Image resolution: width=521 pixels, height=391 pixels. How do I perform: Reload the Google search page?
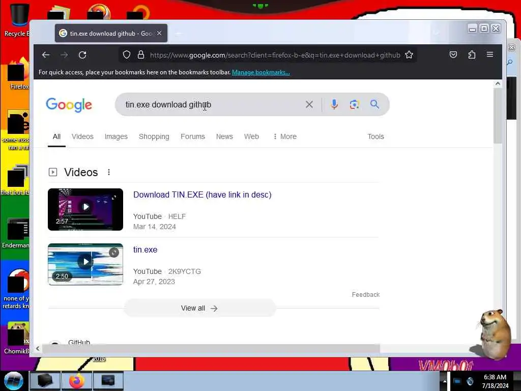(82, 55)
